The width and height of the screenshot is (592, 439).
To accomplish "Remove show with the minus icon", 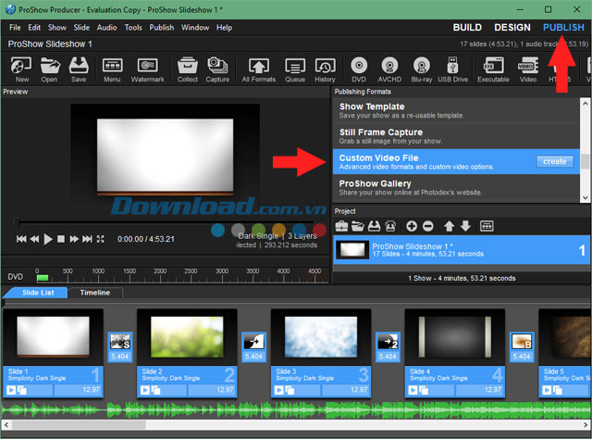I will click(x=427, y=226).
